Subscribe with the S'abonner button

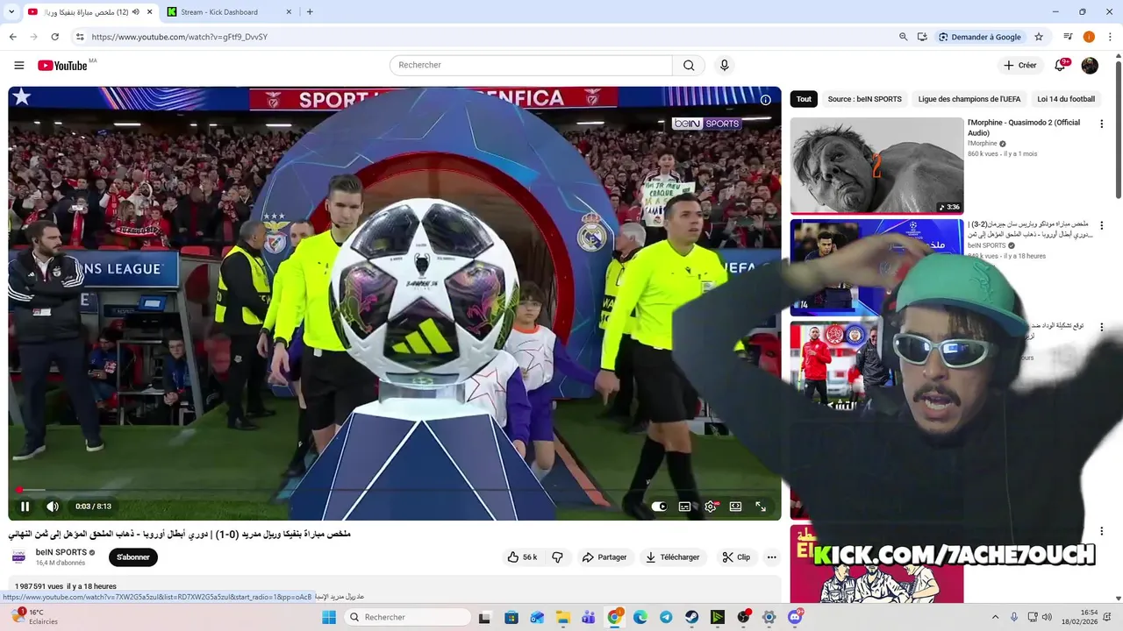133,557
